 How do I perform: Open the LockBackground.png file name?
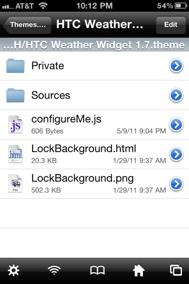pyautogui.click(x=83, y=179)
